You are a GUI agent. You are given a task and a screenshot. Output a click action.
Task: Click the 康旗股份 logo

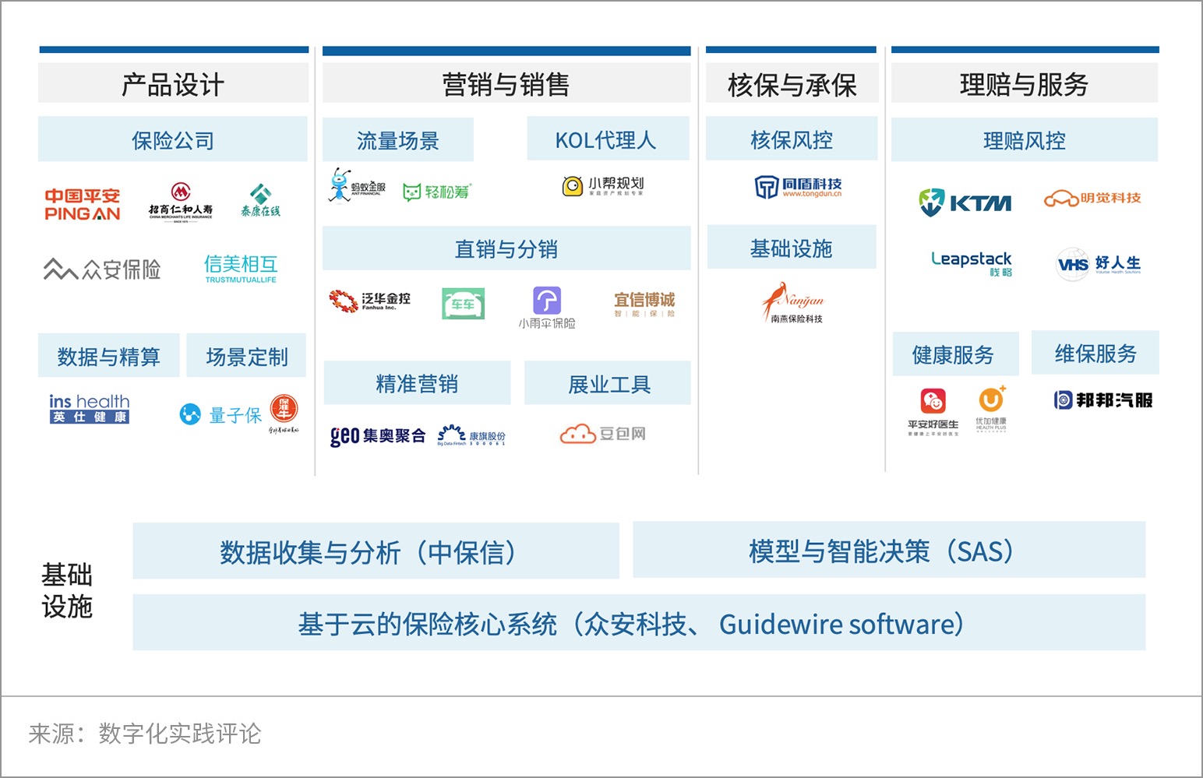(471, 435)
